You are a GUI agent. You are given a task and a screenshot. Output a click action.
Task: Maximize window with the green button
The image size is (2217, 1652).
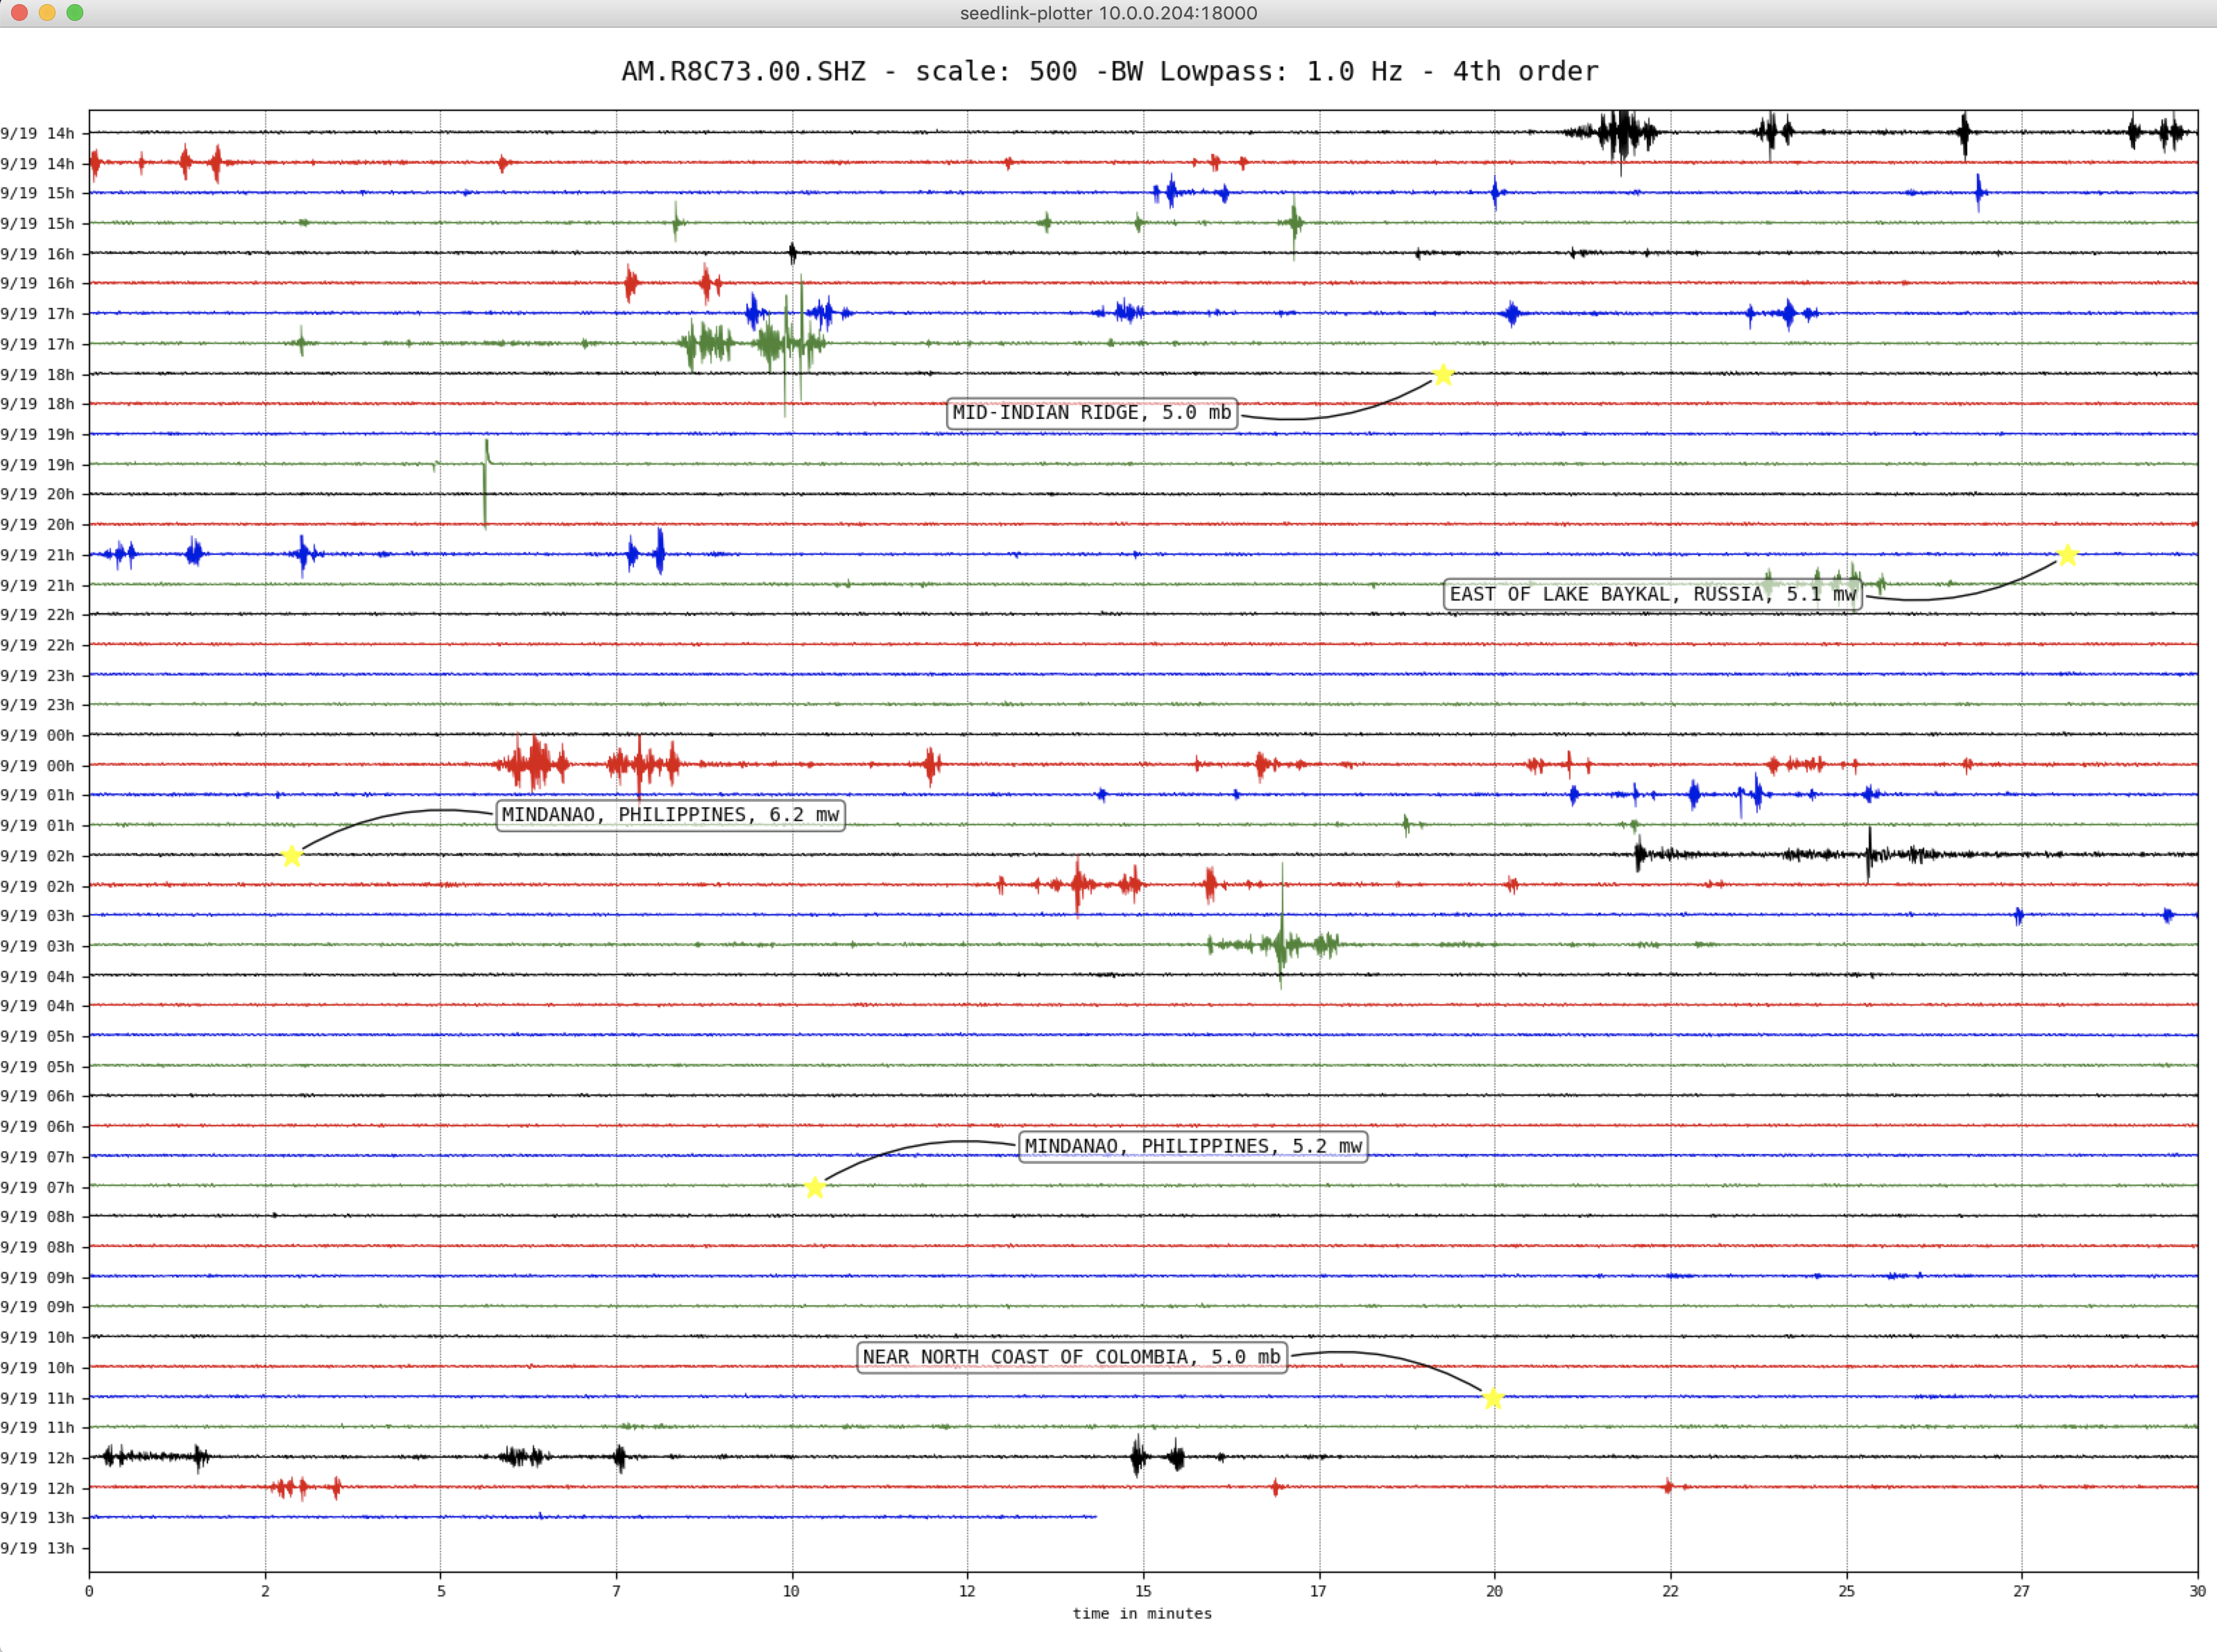click(x=75, y=13)
